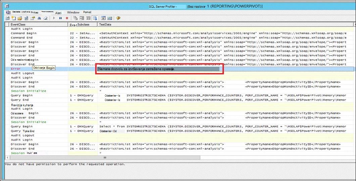
Task: Click the 'Nemate dozvolu za izvršavanje' error text
Action: point(136,69)
